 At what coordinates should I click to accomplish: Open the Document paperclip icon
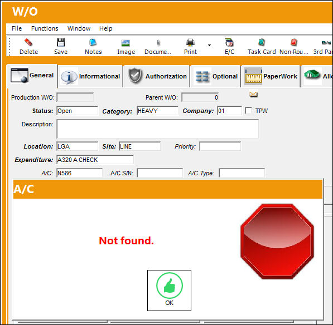pyautogui.click(x=158, y=43)
